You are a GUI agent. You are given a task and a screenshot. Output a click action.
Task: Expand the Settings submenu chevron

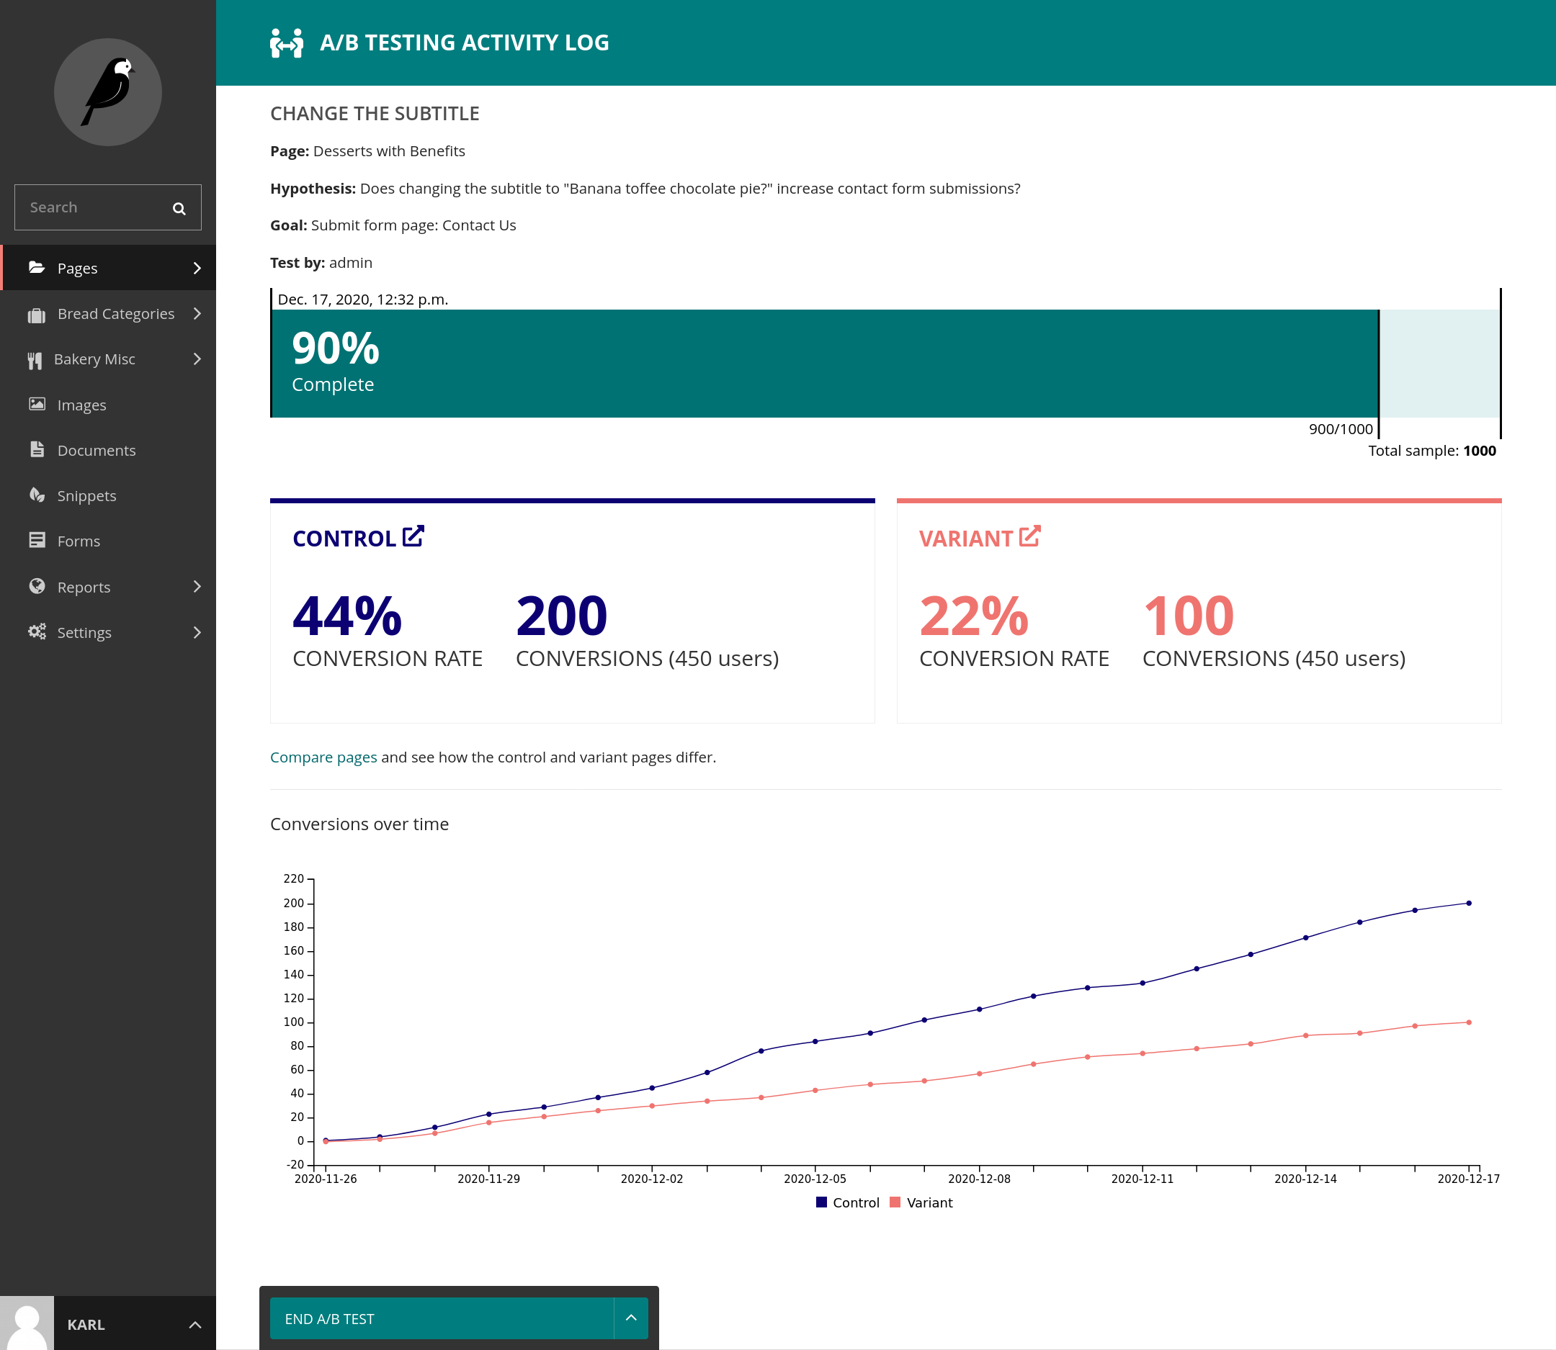197,633
